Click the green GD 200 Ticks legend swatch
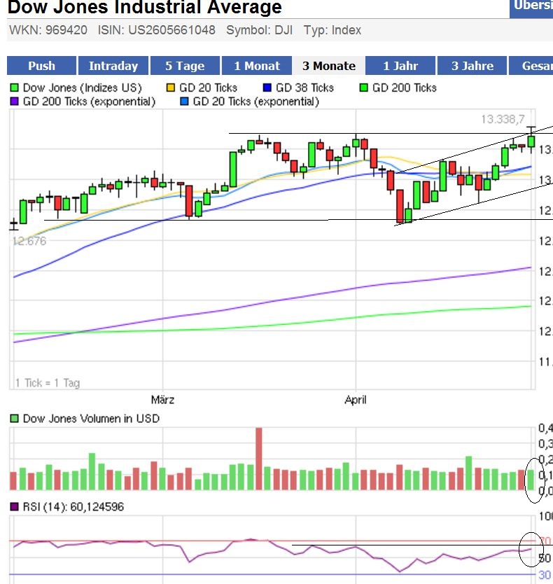 tap(364, 88)
